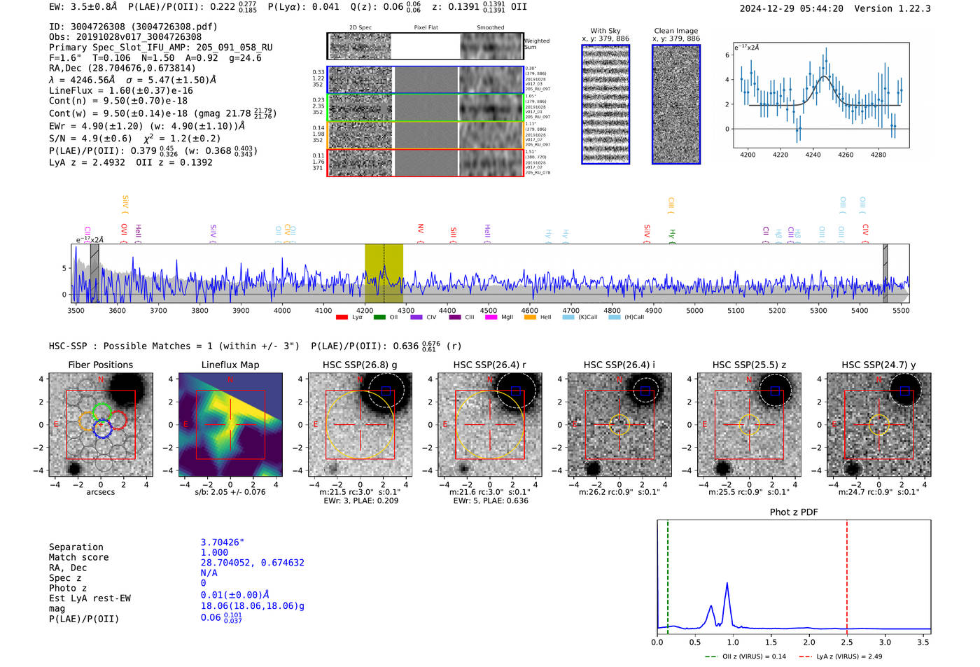Click the magenta MgII legend swatch
This screenshot has height=667, width=980.
tap(491, 317)
